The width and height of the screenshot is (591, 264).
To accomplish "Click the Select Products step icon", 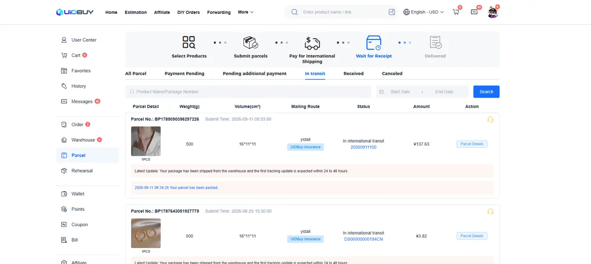I will (x=189, y=42).
